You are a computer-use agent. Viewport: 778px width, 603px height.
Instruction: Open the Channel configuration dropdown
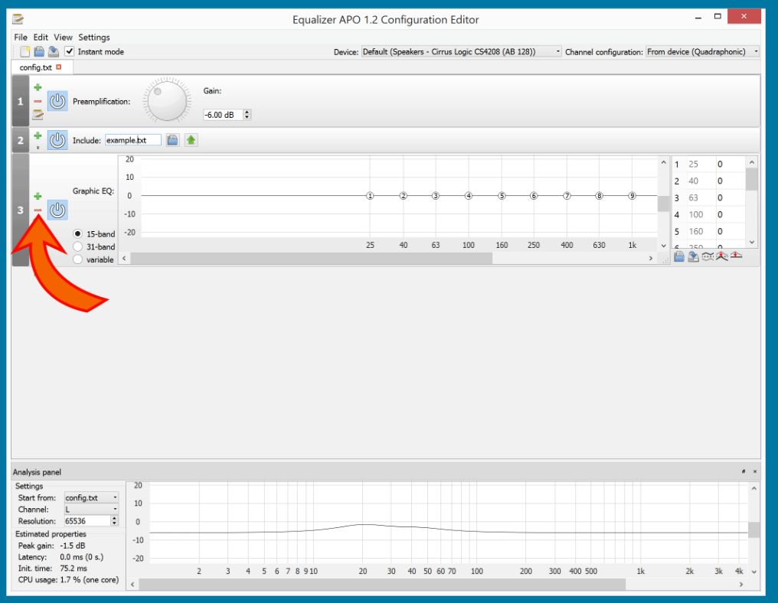click(702, 52)
